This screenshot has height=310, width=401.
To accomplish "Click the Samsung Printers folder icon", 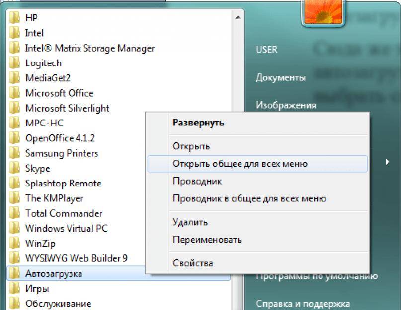I will (14, 153).
